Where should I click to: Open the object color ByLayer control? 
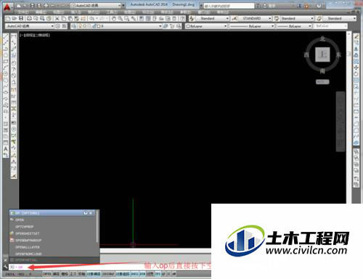coord(207,26)
